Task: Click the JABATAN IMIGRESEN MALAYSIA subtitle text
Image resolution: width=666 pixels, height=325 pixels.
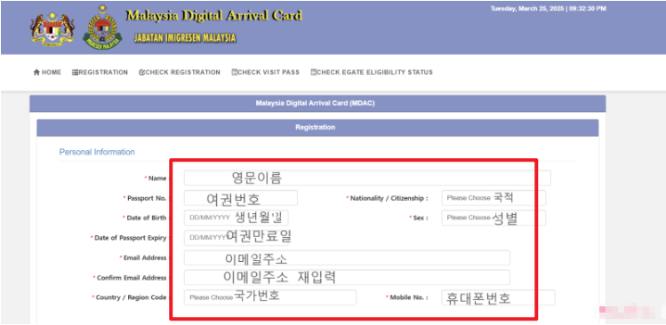Action: point(185,38)
